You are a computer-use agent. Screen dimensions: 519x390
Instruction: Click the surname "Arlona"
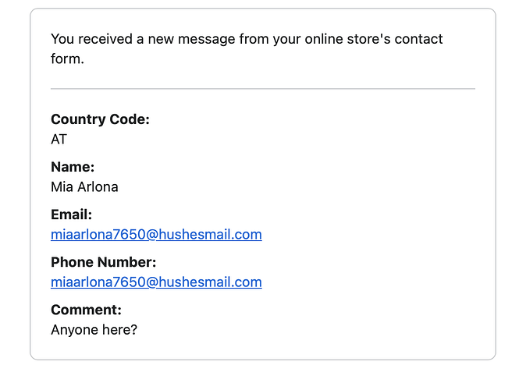pyautogui.click(x=98, y=187)
